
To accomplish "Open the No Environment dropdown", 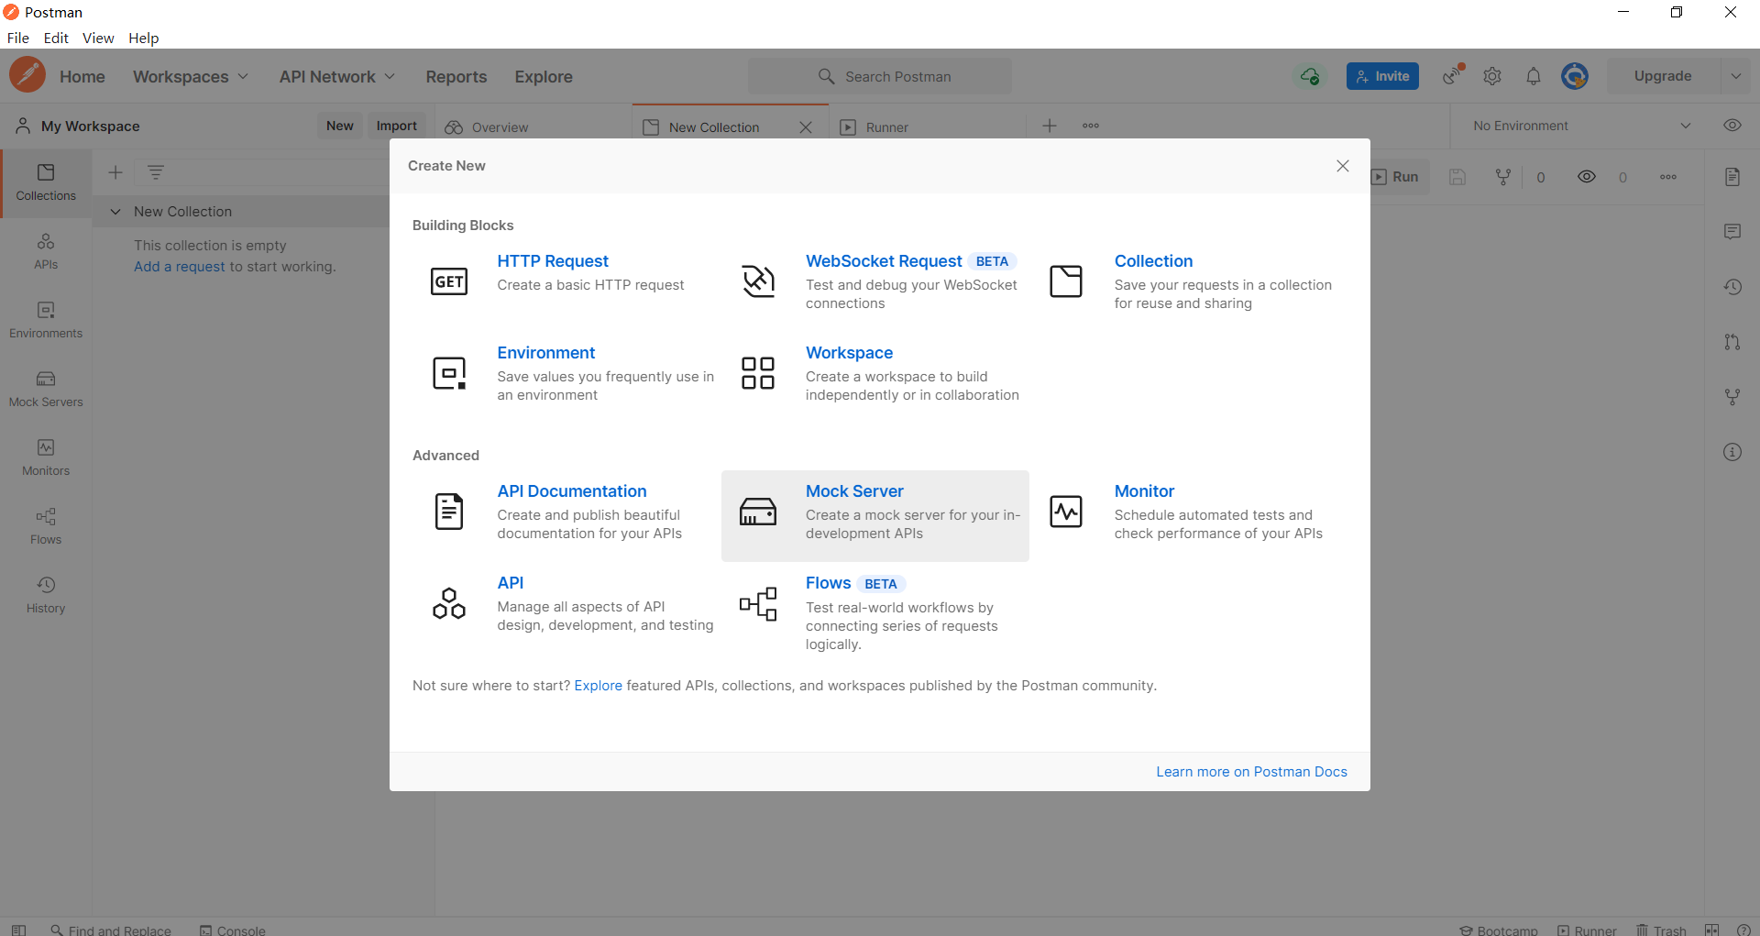I will pos(1581,126).
